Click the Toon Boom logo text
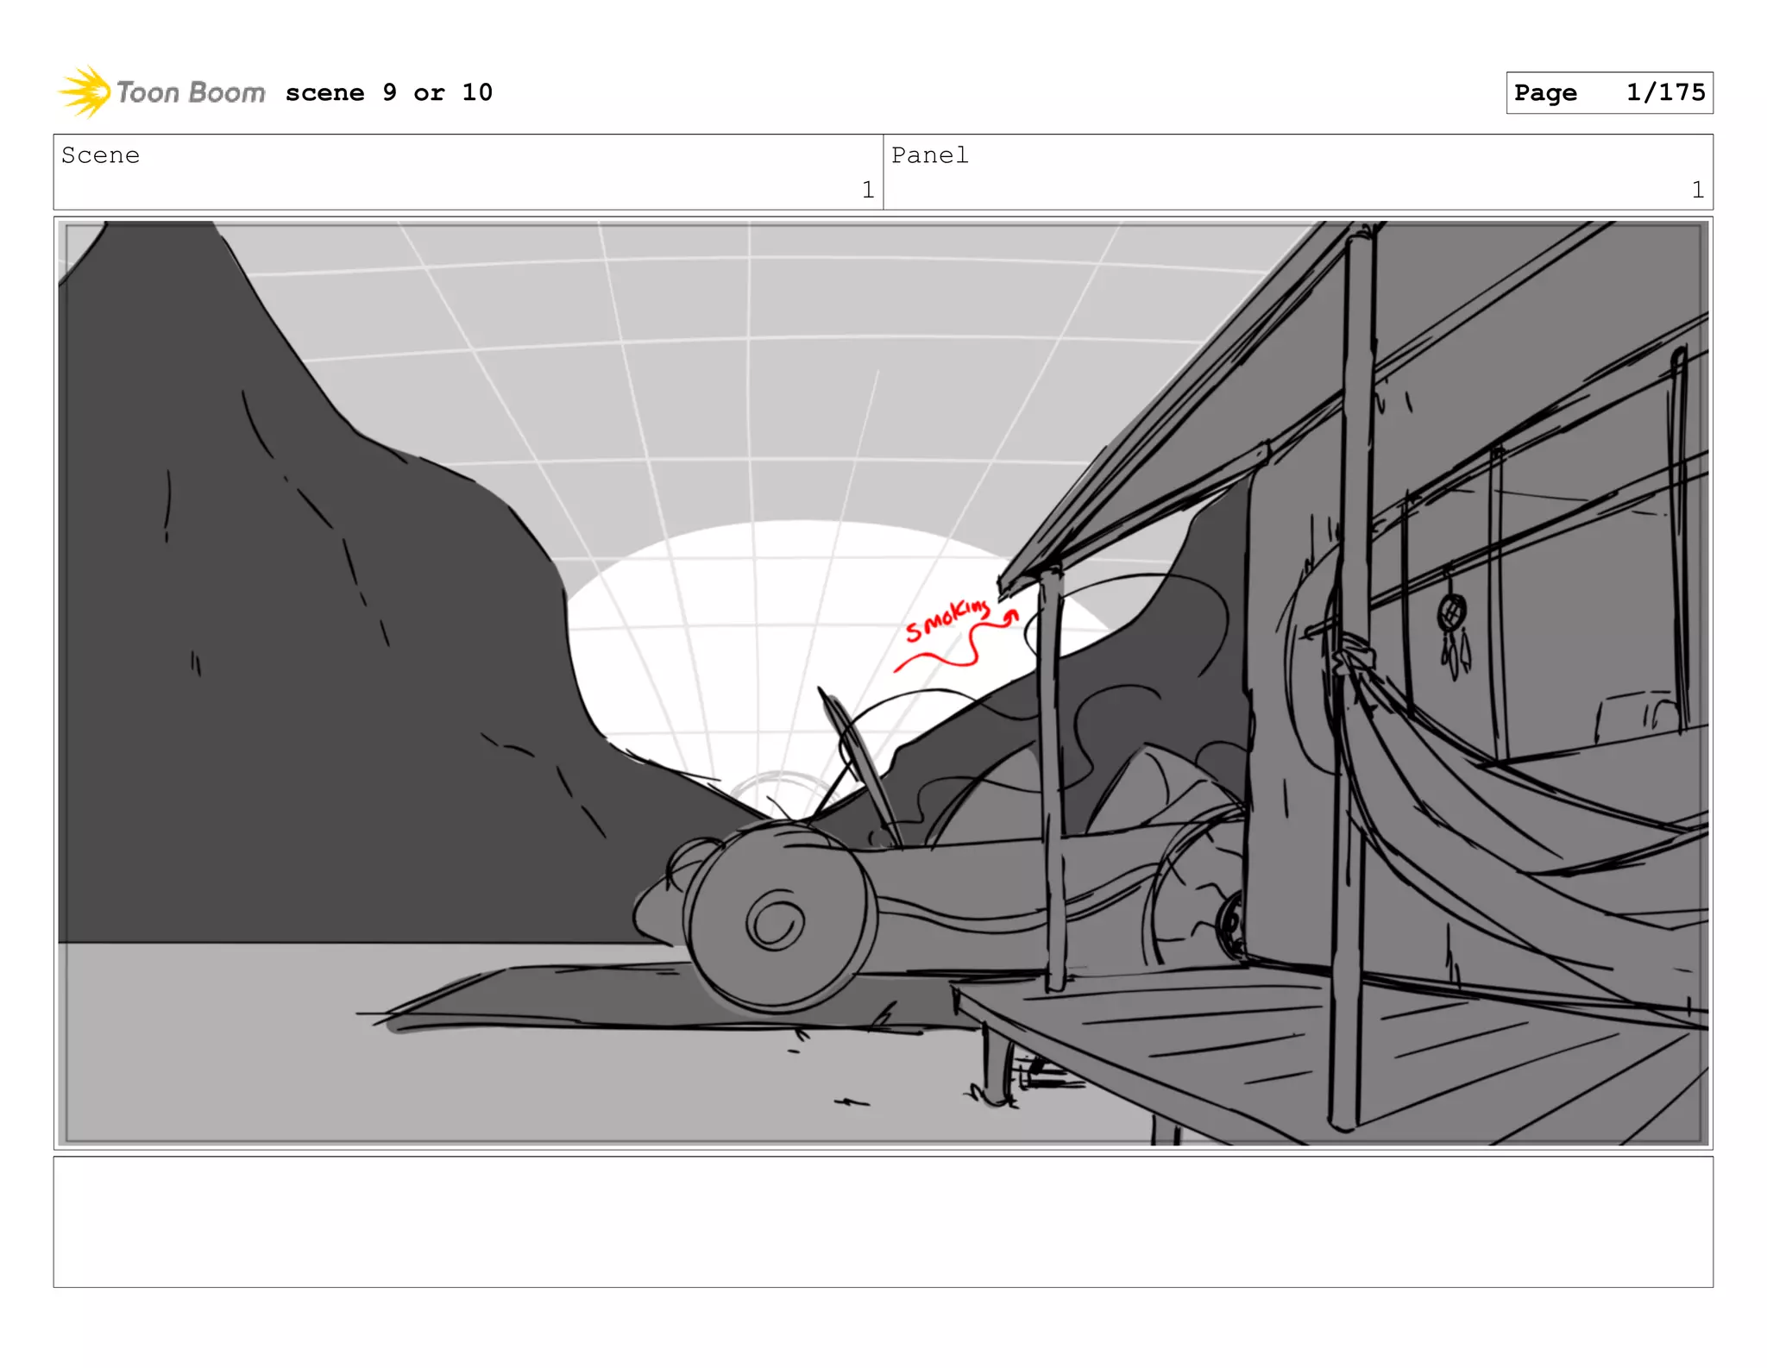The height and width of the screenshot is (1368, 1767). [191, 92]
